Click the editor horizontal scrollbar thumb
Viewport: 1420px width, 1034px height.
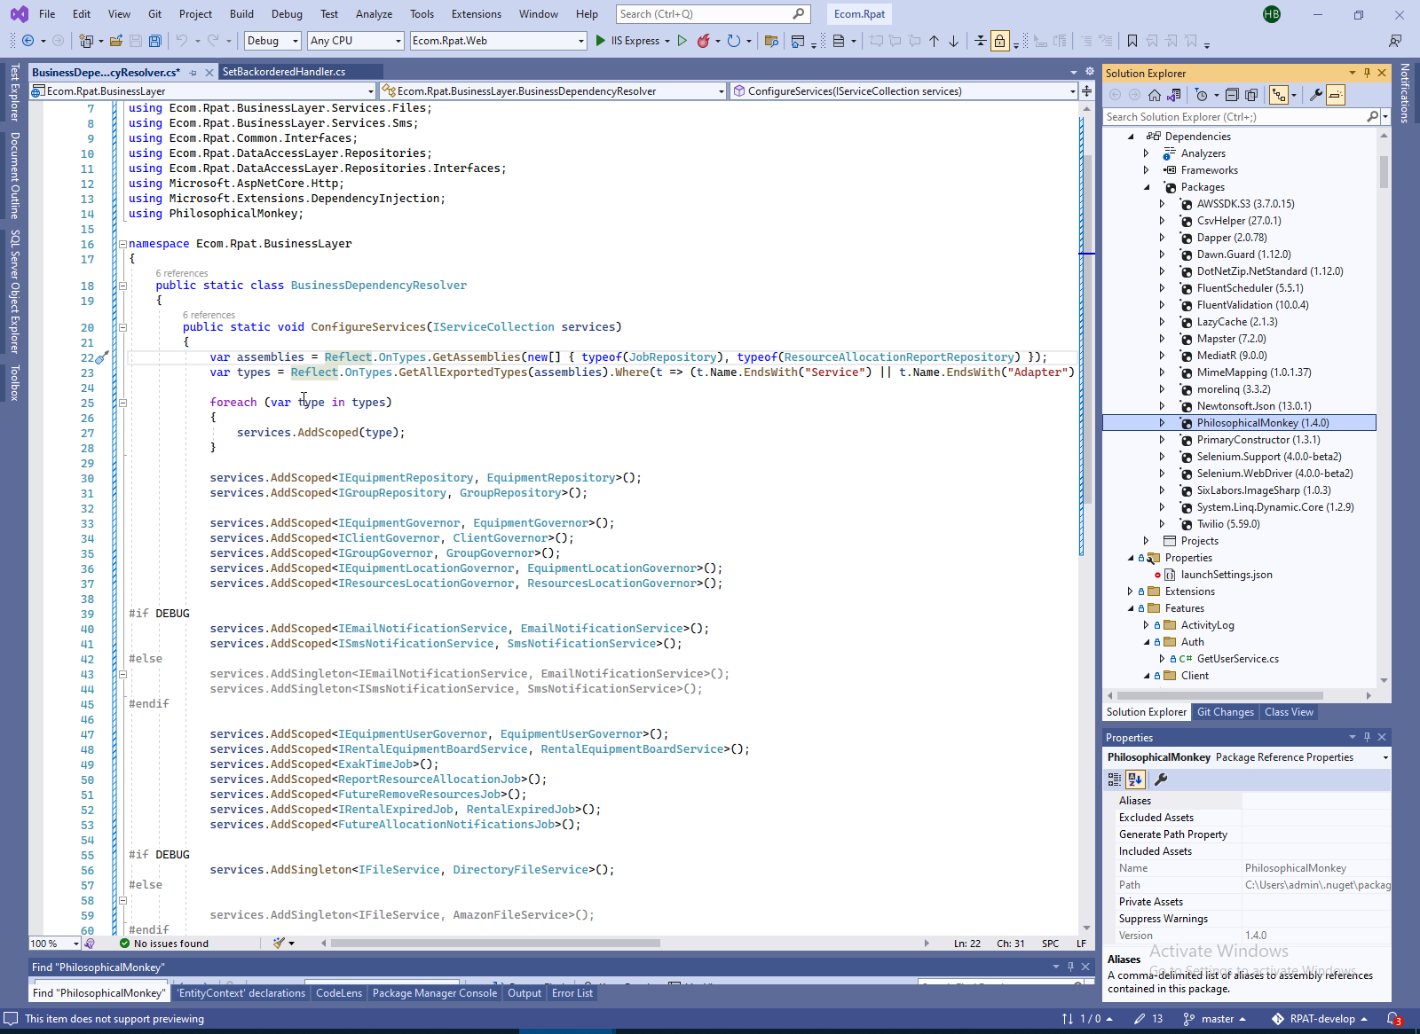tap(495, 944)
